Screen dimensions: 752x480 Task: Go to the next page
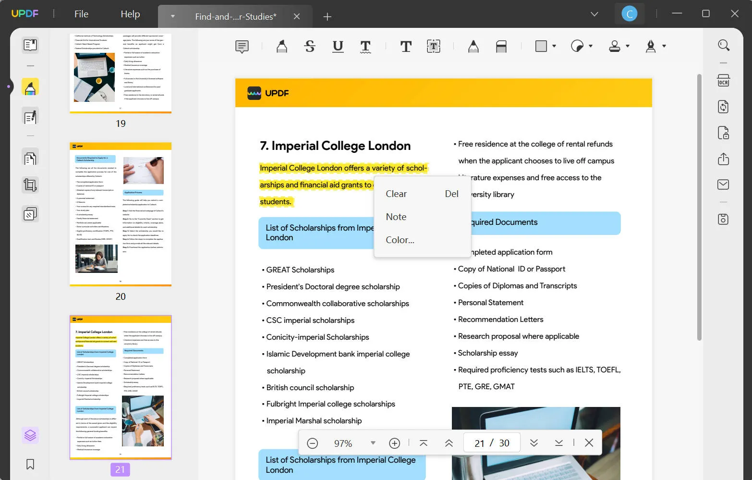point(534,443)
